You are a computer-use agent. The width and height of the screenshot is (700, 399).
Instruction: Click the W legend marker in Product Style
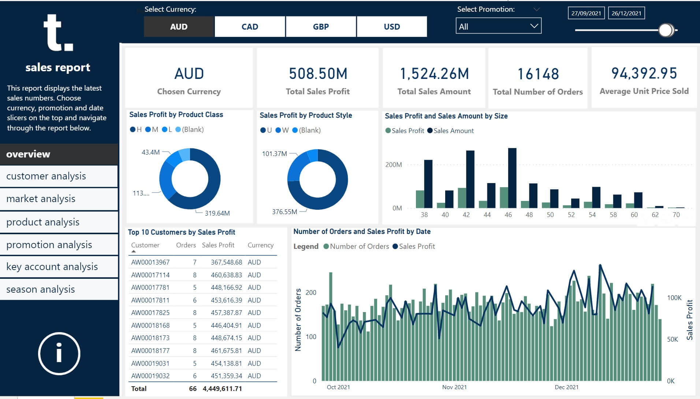278,130
